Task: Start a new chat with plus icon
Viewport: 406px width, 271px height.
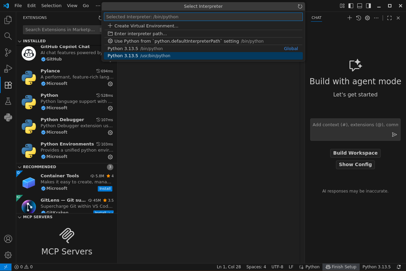Action: point(349,18)
